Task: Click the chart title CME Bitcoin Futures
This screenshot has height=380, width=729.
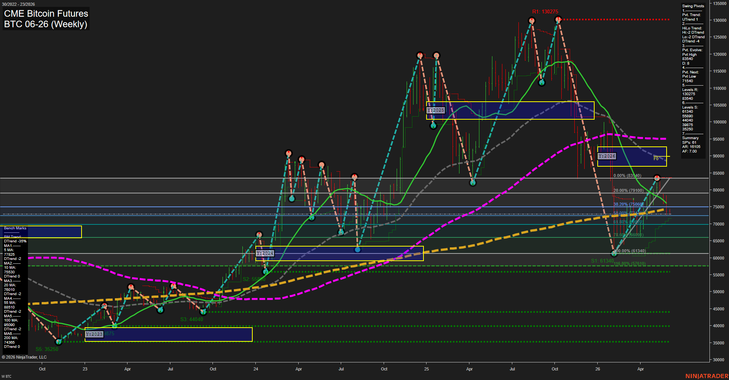Action: coord(46,13)
